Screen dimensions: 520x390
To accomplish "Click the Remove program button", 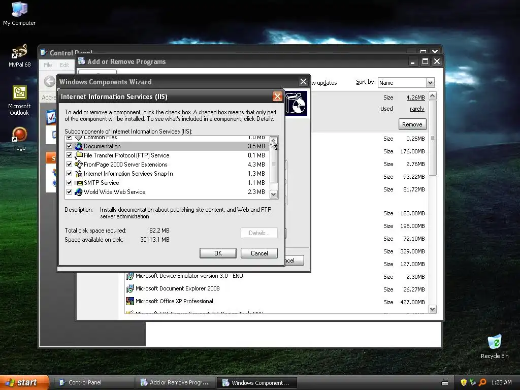I will tap(412, 124).
